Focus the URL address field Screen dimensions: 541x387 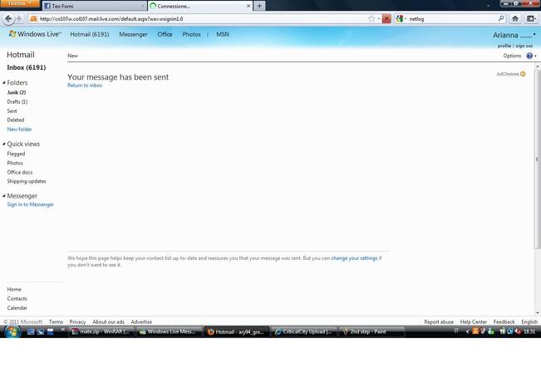point(202,18)
